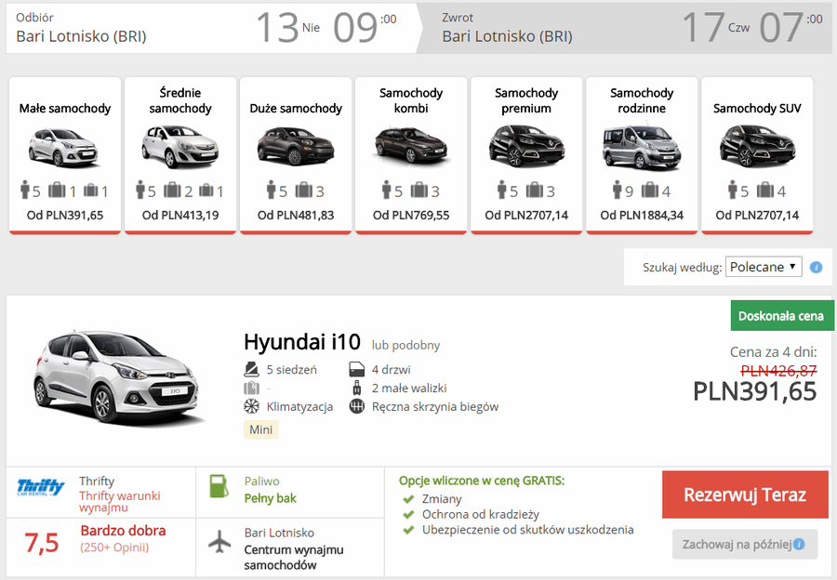Click the fuel pump Paliwo icon

(219, 486)
